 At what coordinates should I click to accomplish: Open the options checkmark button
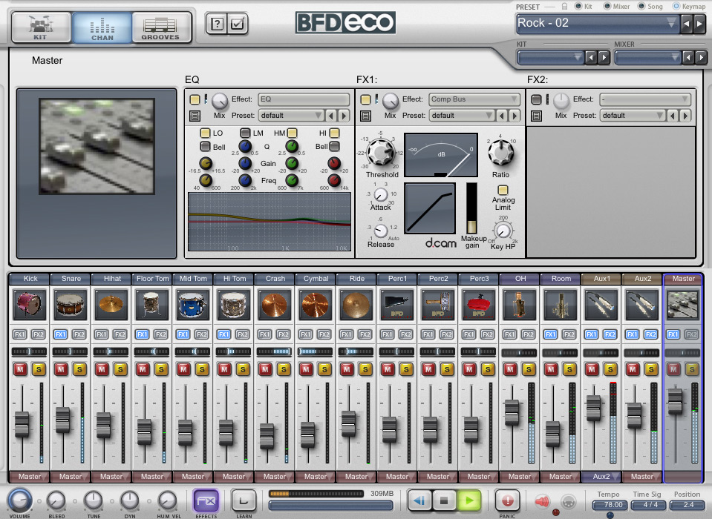(x=237, y=24)
